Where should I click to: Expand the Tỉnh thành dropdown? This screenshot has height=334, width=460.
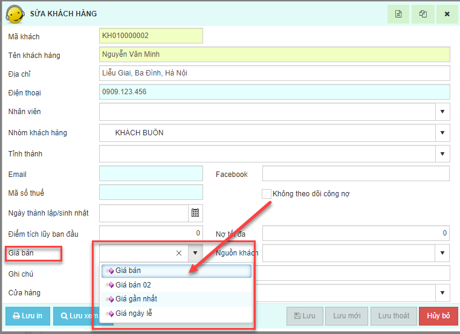coord(442,153)
